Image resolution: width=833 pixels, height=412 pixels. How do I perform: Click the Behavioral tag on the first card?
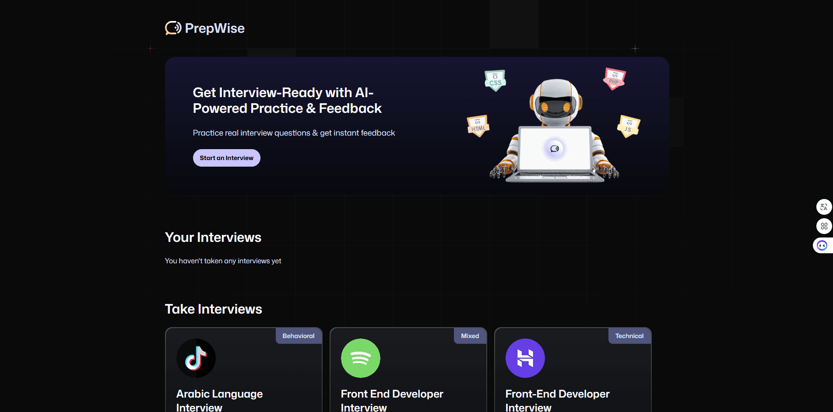click(298, 335)
